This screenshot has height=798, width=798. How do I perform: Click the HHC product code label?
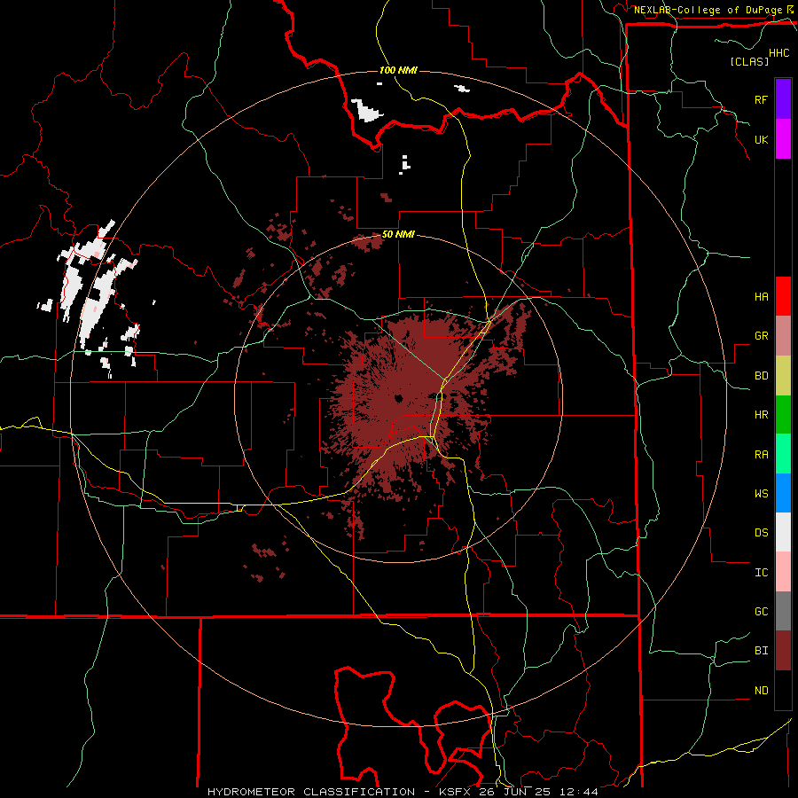[x=778, y=53]
